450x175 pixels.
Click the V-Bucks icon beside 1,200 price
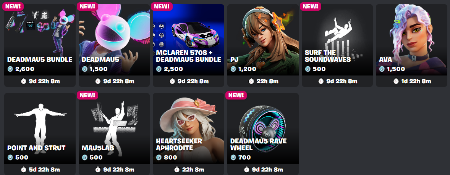tap(233, 69)
